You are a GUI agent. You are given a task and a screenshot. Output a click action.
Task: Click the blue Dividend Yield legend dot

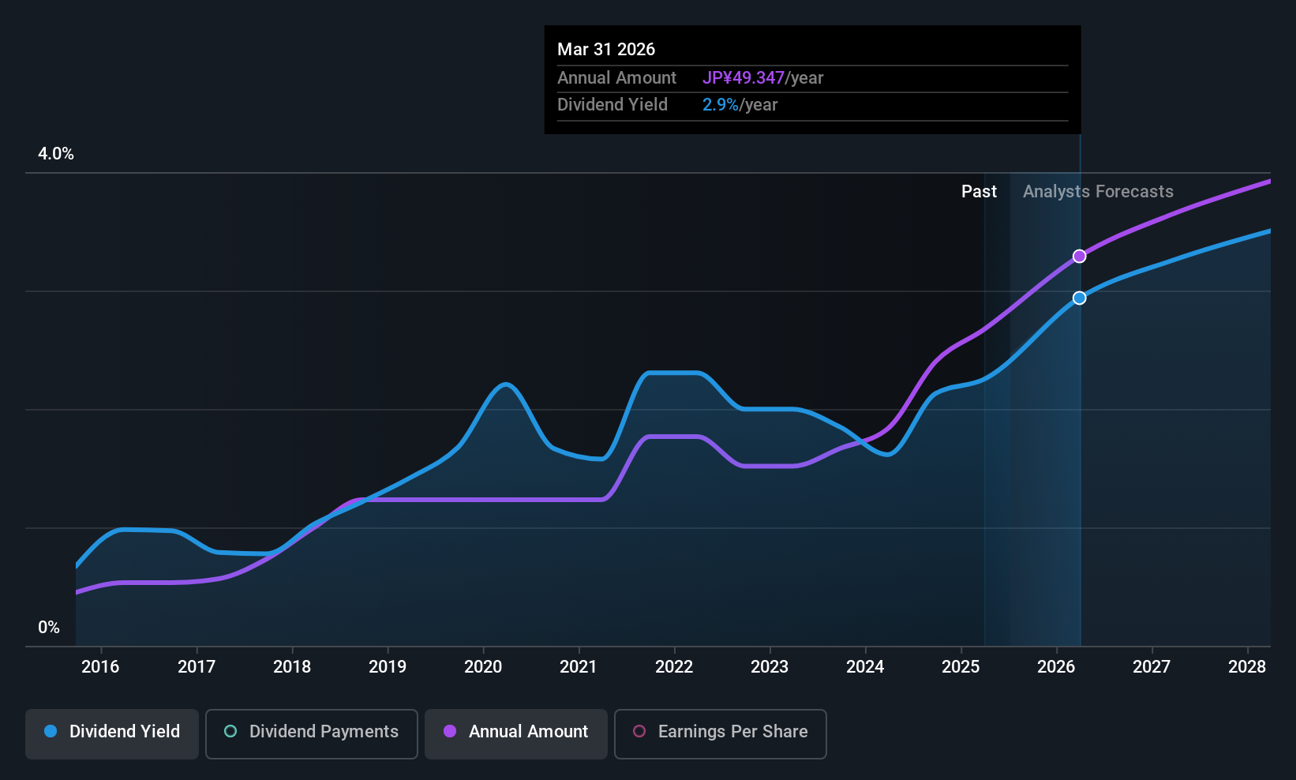(51, 731)
